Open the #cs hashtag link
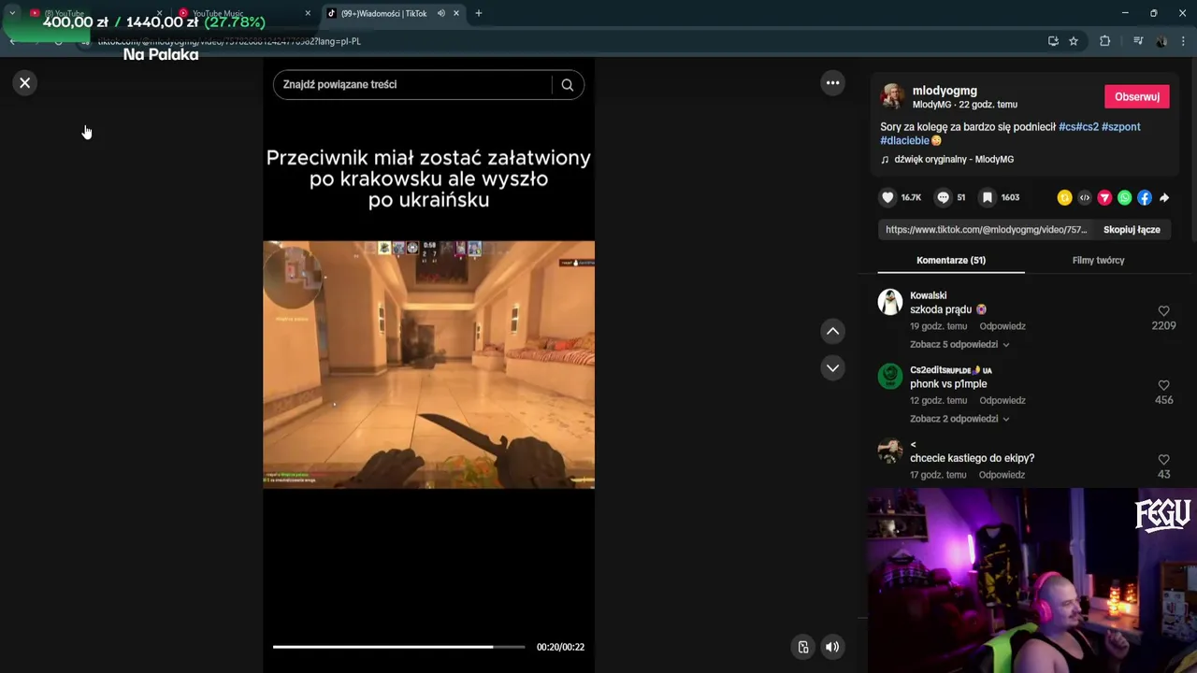 1067,127
